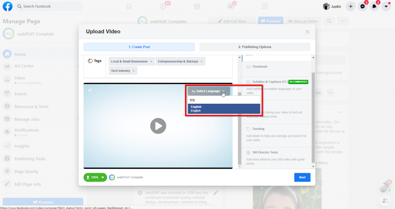
Task: Open the Groups icon in top bar
Action: [231, 7]
